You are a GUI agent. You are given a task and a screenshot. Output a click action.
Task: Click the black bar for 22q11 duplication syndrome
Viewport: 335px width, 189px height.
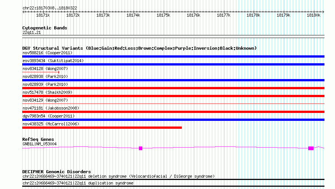pyautogui.click(x=173, y=186)
